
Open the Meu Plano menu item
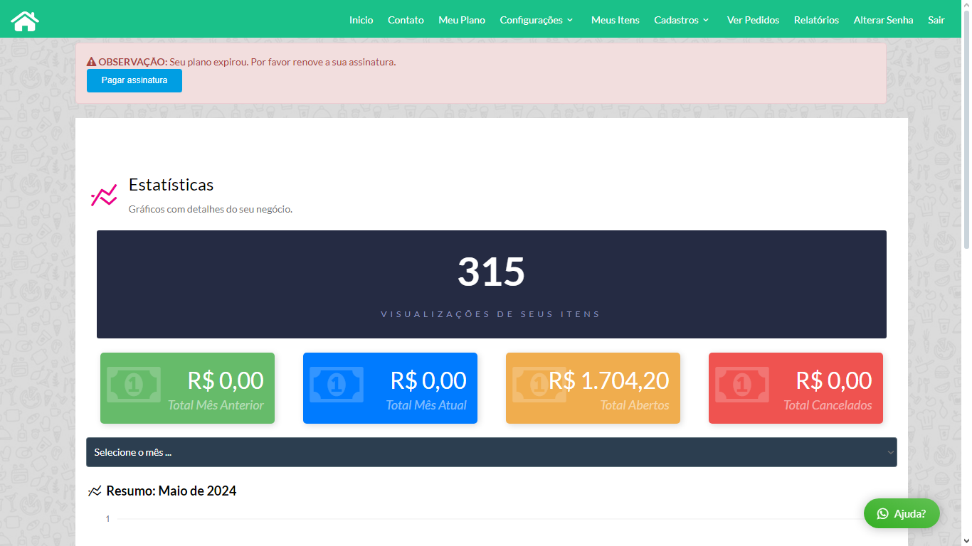[x=462, y=20]
